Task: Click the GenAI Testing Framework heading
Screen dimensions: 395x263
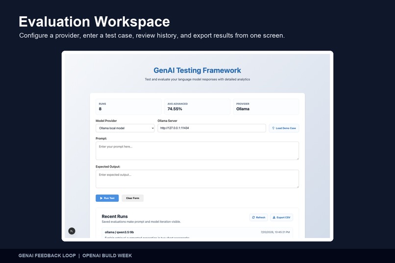Action: pos(197,71)
